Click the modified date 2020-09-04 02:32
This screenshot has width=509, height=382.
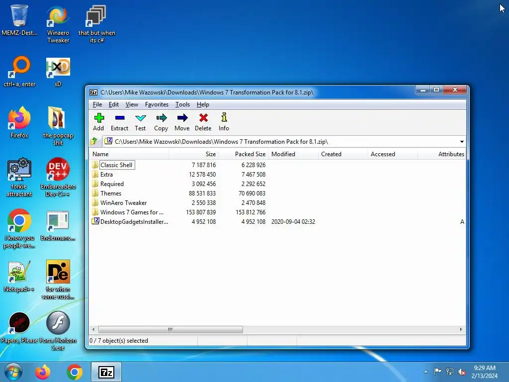293,221
